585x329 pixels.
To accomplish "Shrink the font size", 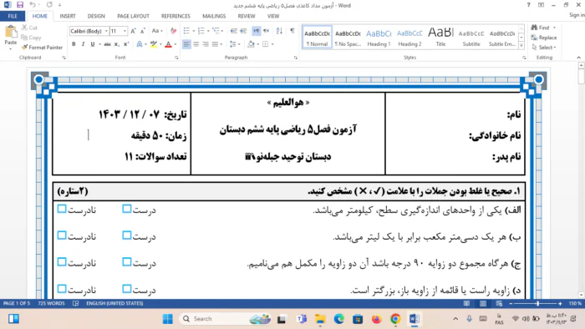I will pyautogui.click(x=143, y=31).
